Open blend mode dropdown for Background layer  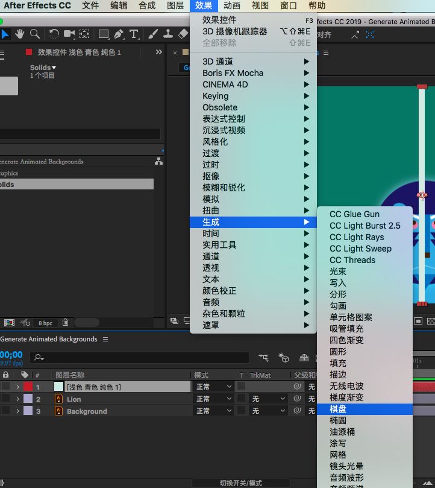coord(213,411)
